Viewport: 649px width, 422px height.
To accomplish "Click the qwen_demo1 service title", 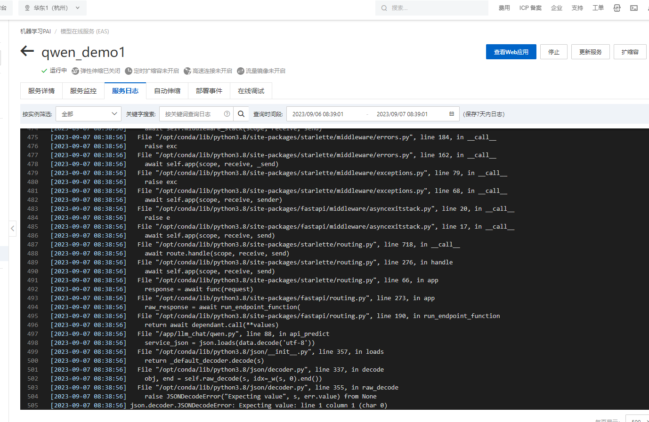I will coord(83,52).
